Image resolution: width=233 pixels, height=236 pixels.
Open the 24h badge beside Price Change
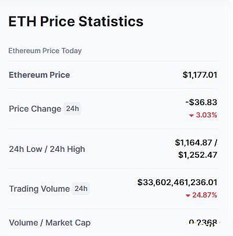[x=72, y=109]
